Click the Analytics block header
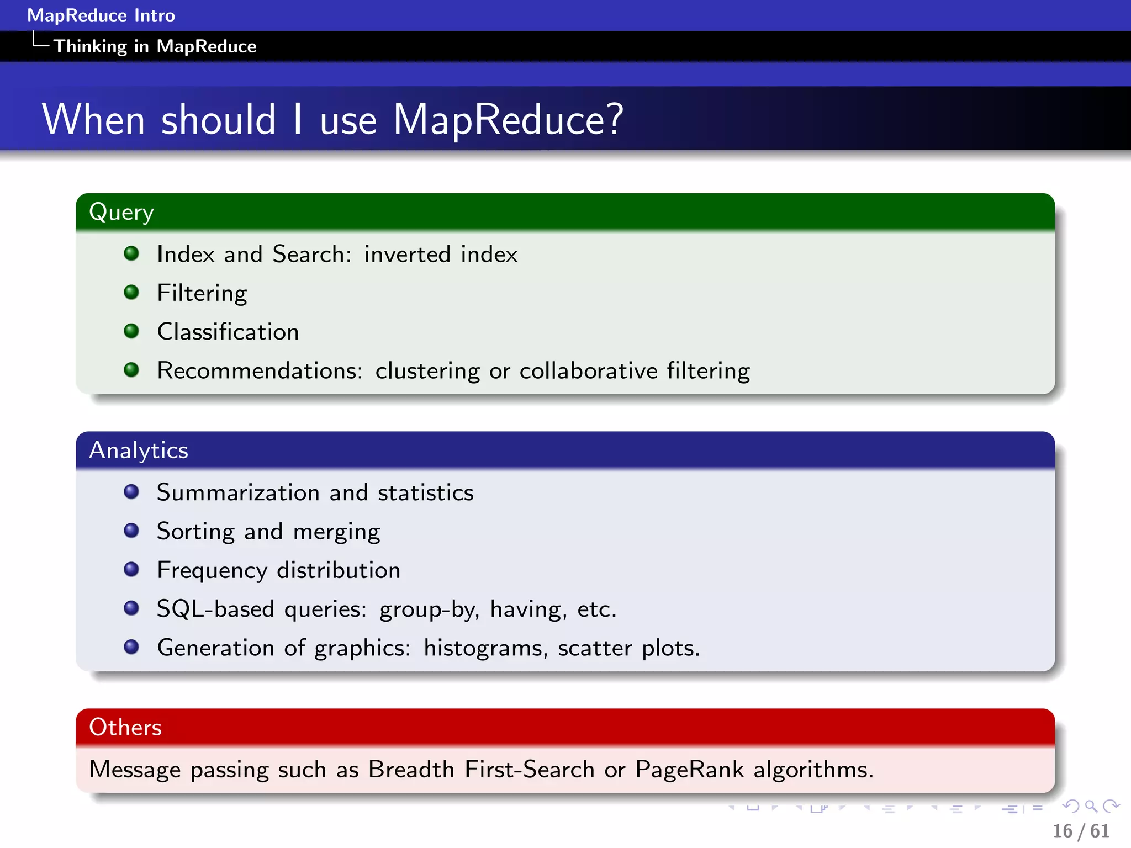 (x=565, y=451)
